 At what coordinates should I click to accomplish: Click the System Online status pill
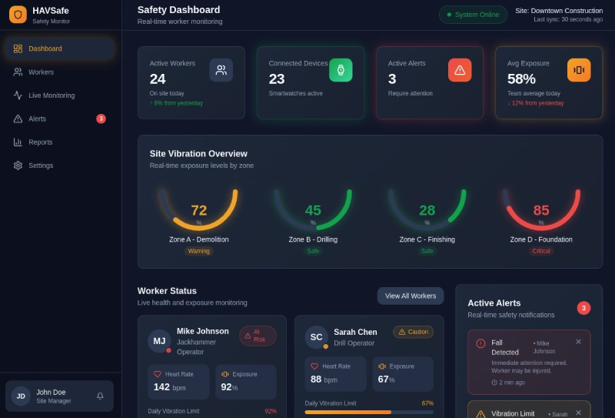(473, 15)
